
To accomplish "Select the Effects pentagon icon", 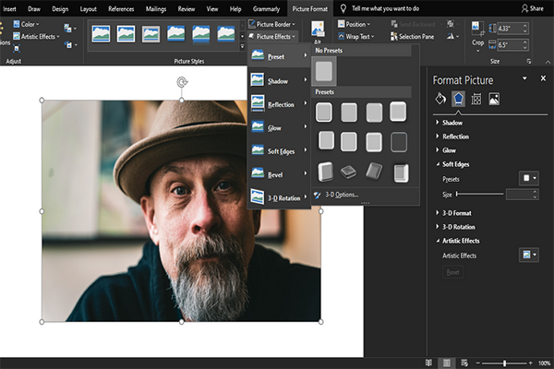I will [x=458, y=99].
